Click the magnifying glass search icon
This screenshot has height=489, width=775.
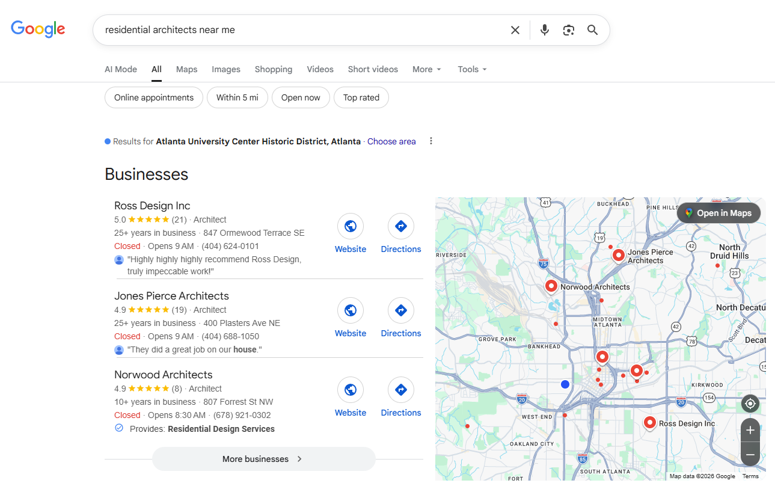tap(593, 30)
